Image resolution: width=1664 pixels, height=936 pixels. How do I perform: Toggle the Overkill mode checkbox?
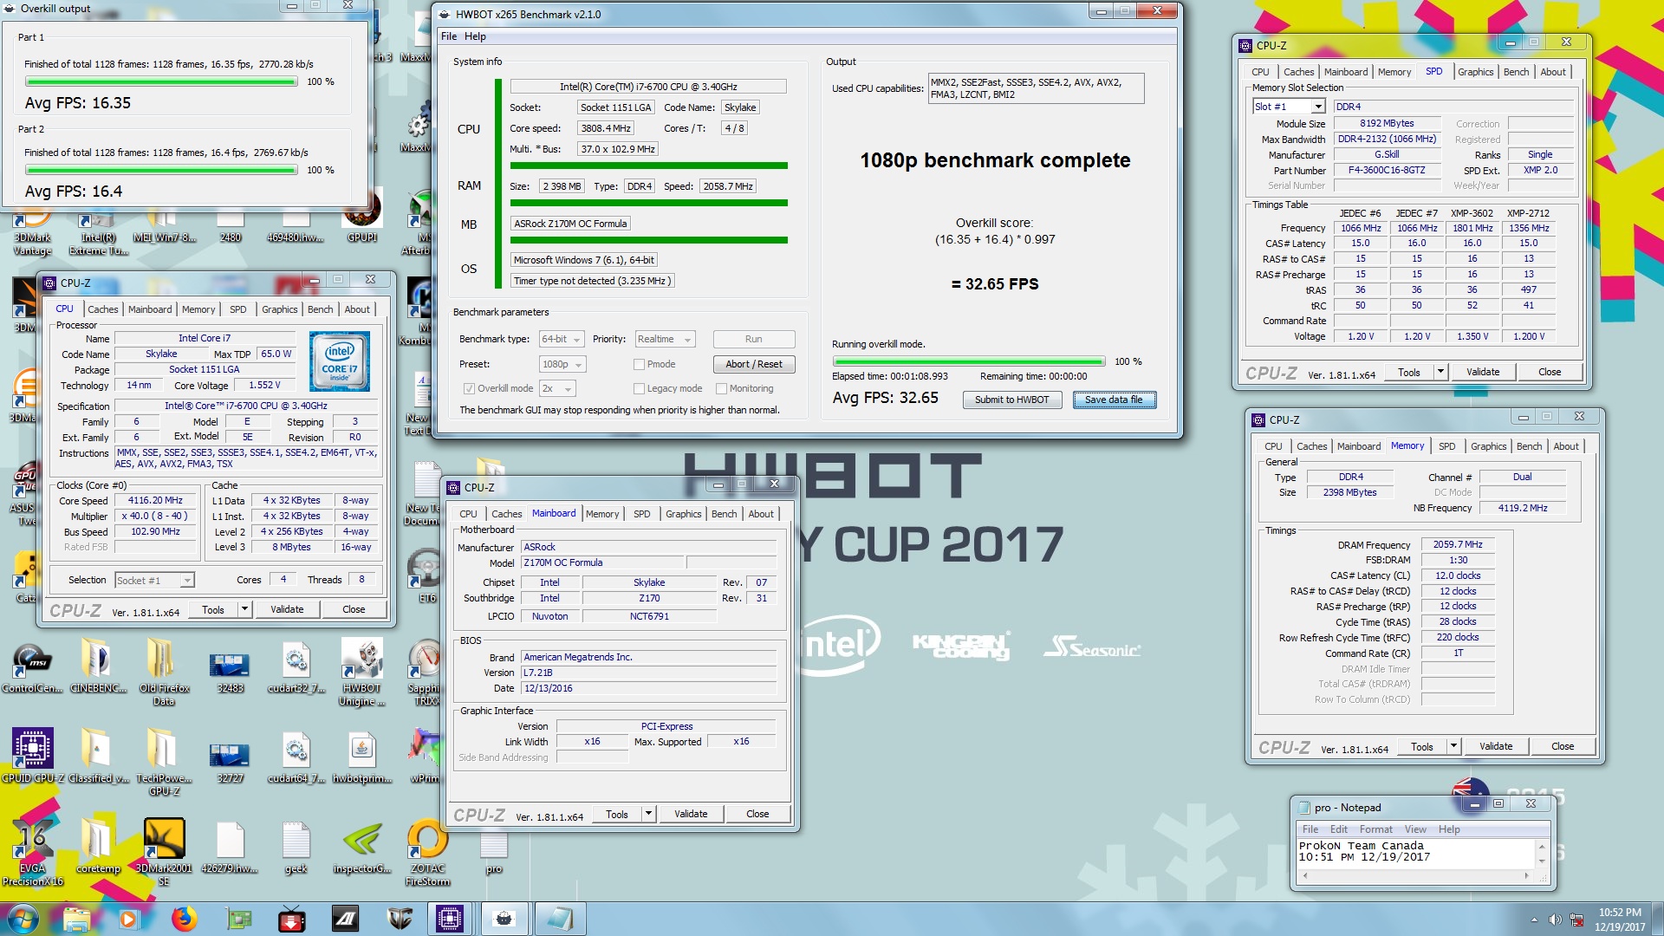[469, 388]
